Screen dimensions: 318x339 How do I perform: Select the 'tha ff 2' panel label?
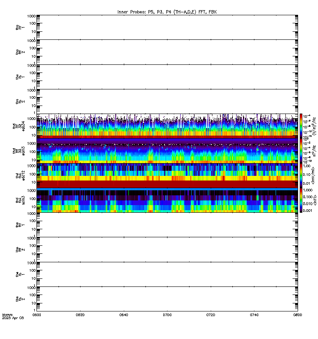[20, 52]
